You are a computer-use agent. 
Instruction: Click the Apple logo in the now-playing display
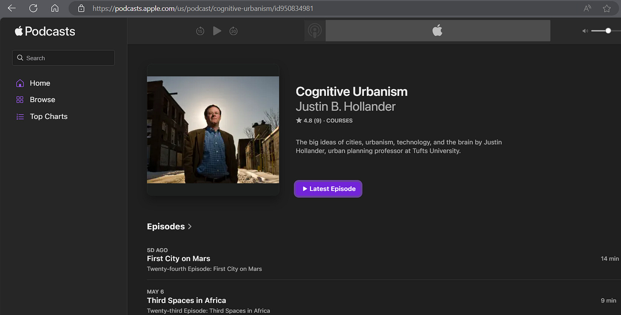click(437, 31)
